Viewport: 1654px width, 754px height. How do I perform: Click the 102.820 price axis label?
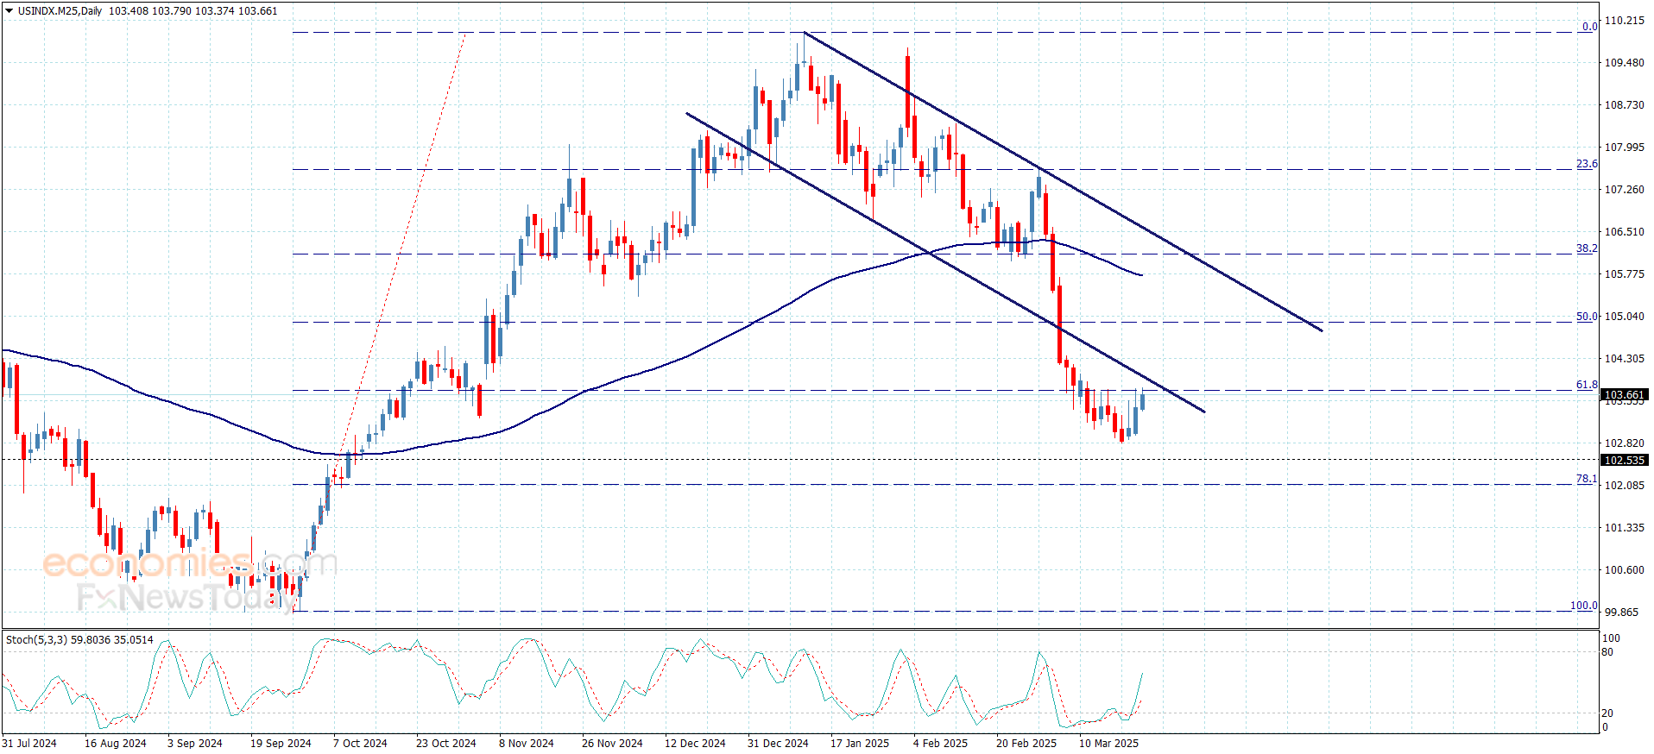[x=1624, y=443]
